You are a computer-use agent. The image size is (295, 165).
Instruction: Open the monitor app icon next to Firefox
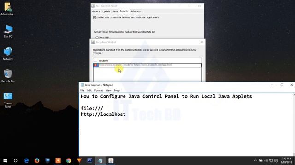[x=47, y=161]
